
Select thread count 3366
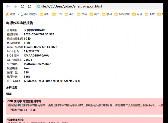pos(27,77)
